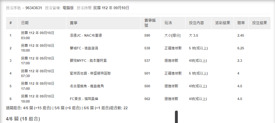Click 4球(或以上) in the FC東京 row
The width and height of the screenshot is (275, 123).
(x=198, y=99)
